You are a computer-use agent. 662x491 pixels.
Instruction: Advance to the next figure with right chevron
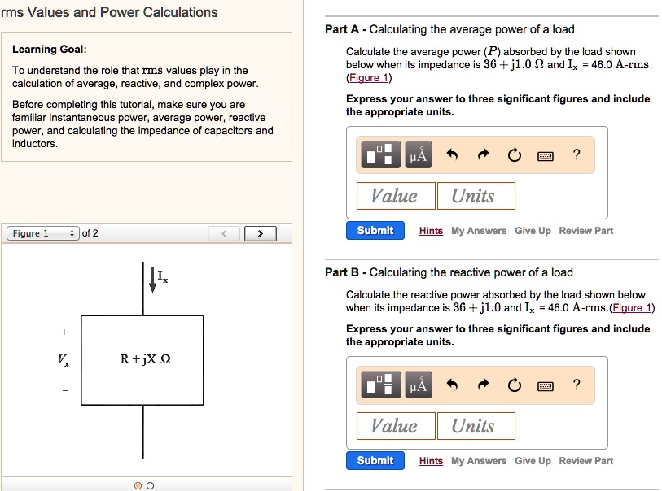coord(260,232)
